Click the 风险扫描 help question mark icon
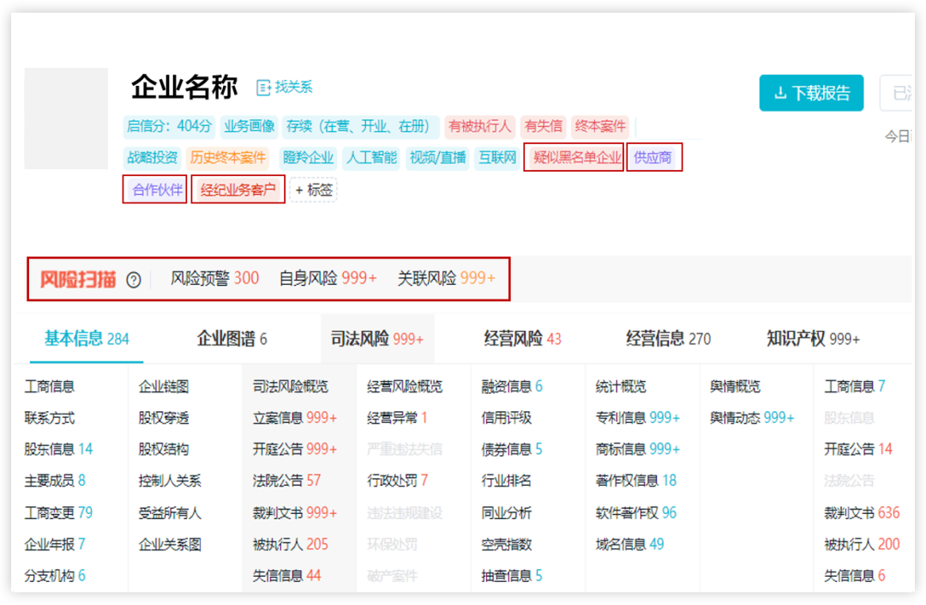The width and height of the screenshot is (926, 605). point(134,280)
